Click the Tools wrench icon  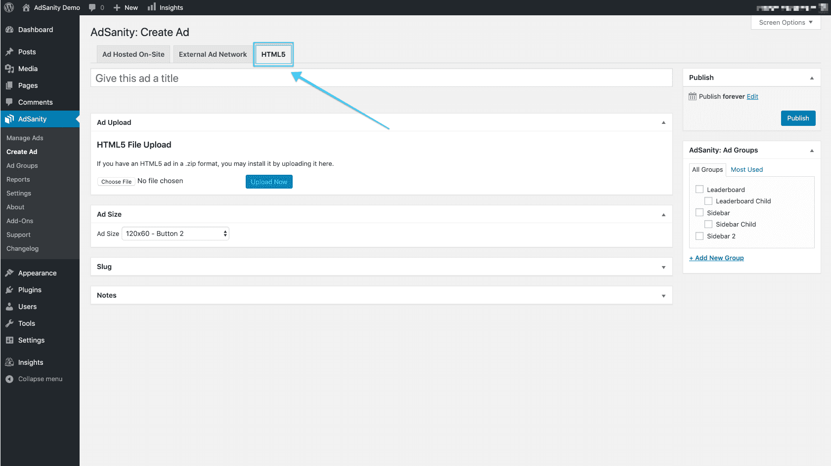pos(9,323)
